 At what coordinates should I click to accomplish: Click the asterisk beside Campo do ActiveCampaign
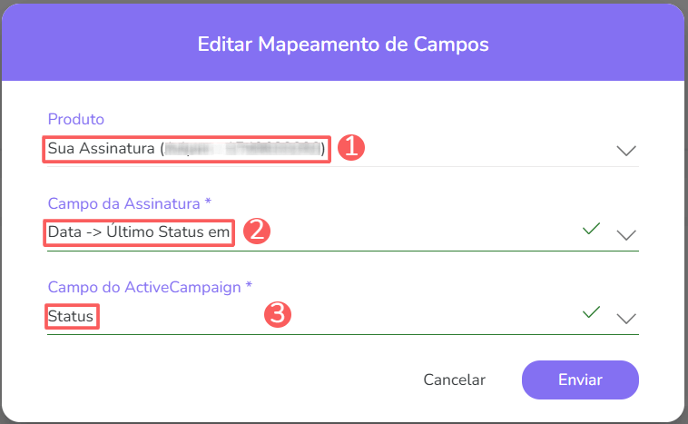(249, 285)
